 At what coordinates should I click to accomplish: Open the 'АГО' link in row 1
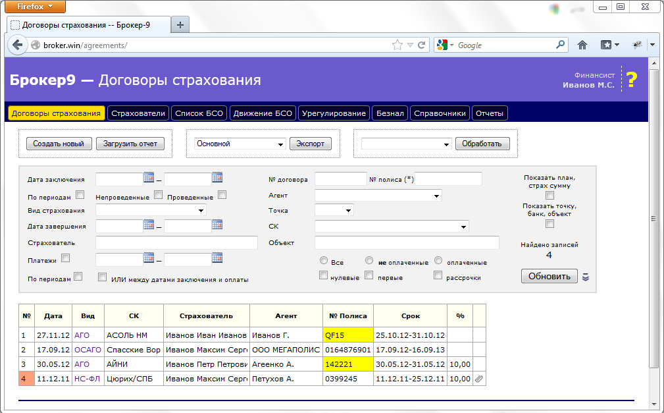82,335
